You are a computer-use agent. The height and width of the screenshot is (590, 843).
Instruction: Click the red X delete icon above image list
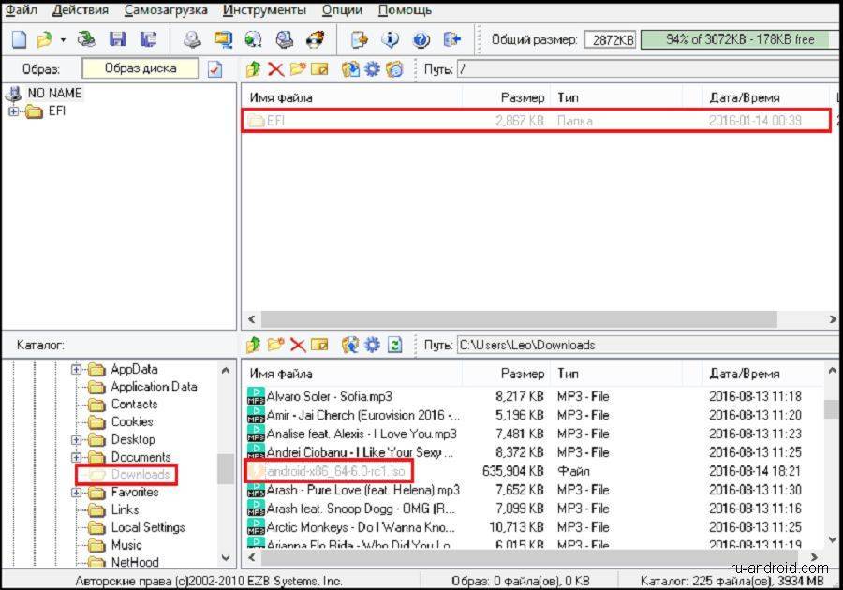(x=275, y=69)
